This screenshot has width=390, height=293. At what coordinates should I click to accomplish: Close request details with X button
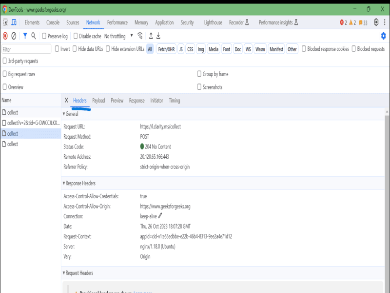[66, 101]
